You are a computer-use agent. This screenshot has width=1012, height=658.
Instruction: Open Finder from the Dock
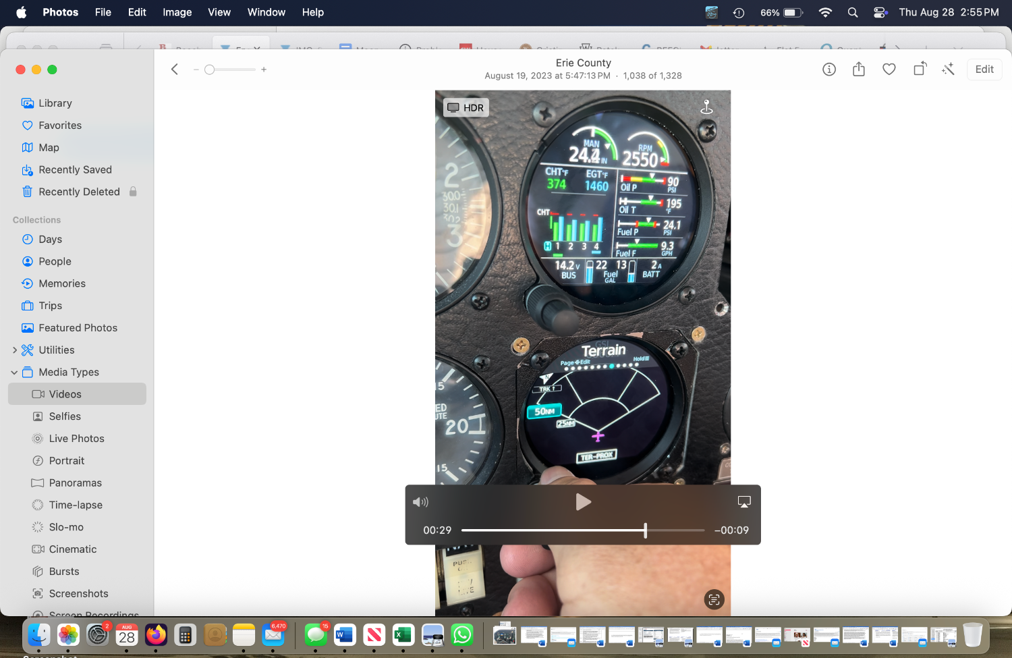[39, 635]
